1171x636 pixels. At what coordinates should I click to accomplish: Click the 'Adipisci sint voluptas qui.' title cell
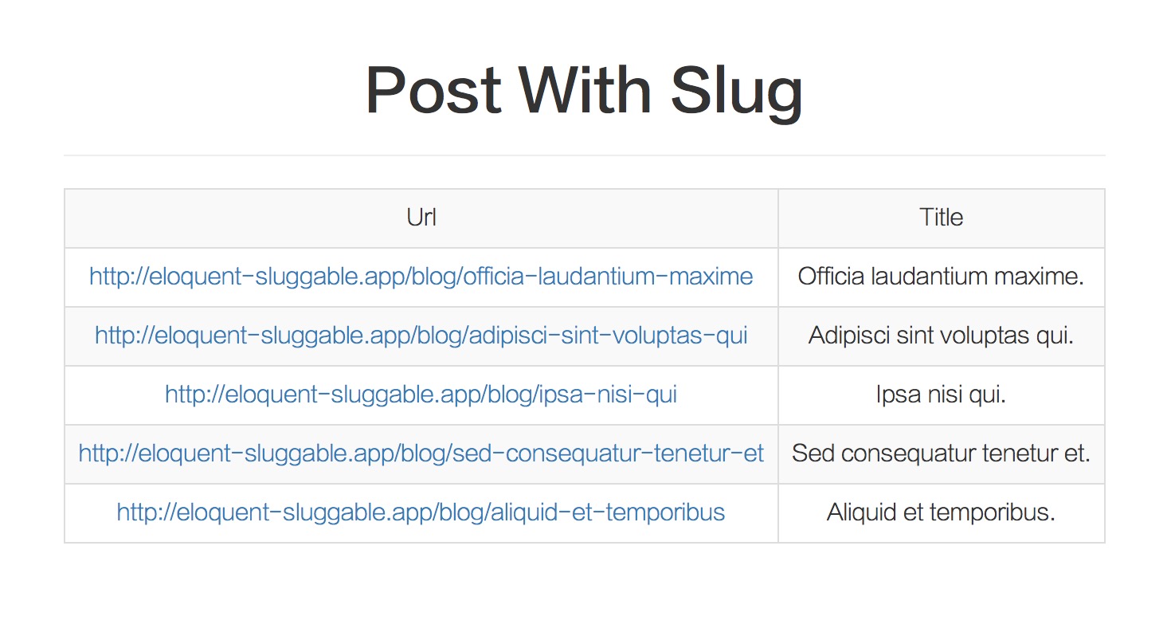[x=941, y=336]
